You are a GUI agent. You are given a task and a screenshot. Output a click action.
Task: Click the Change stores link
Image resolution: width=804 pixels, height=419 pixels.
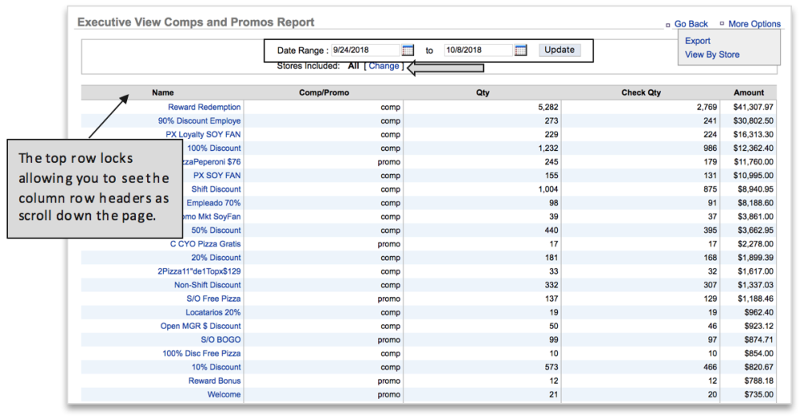pyautogui.click(x=384, y=66)
